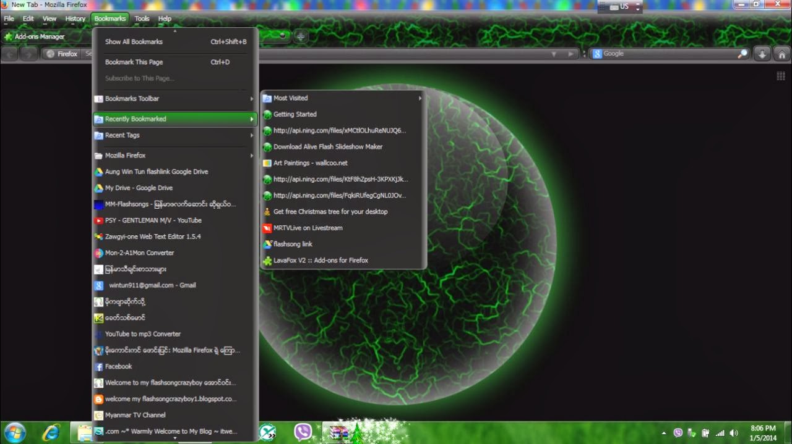Open the File menu
Screen dimensions: 792x444
point(9,19)
